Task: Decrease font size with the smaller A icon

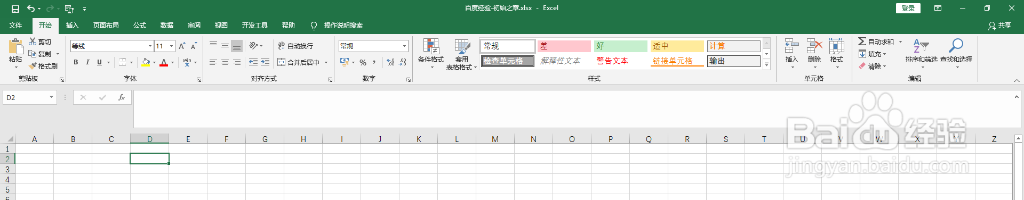Action: pos(194,46)
